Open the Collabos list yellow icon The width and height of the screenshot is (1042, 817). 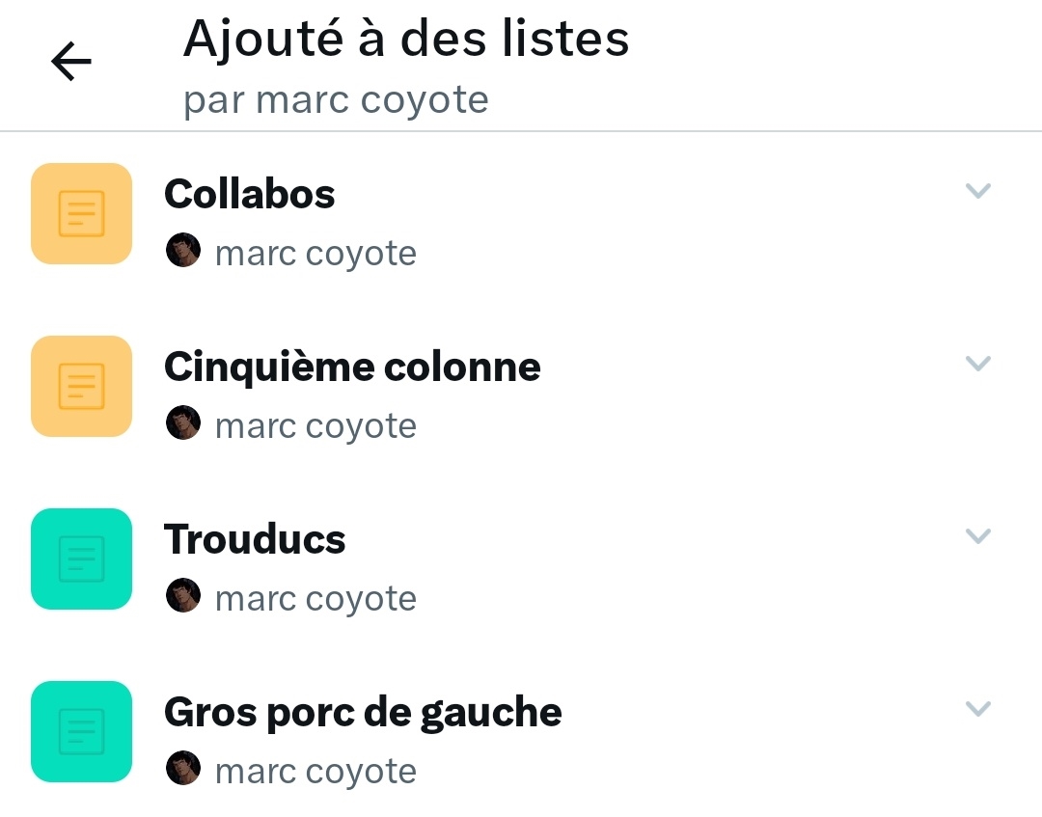[x=82, y=213]
